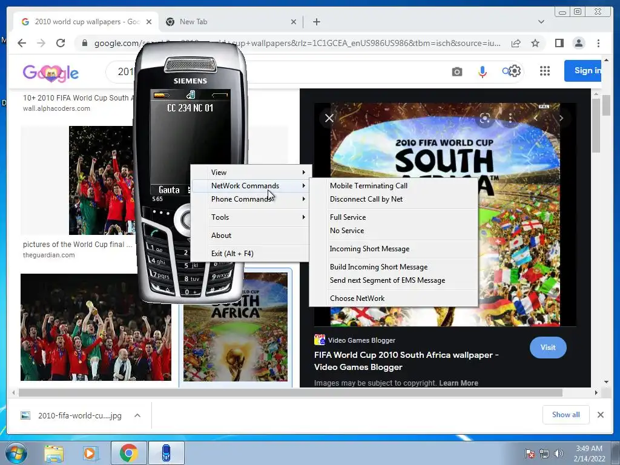Open the View submenu

(x=251, y=172)
